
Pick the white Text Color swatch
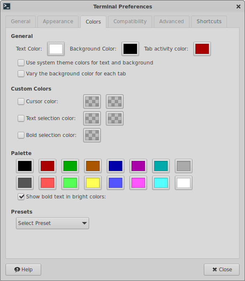[56, 49]
